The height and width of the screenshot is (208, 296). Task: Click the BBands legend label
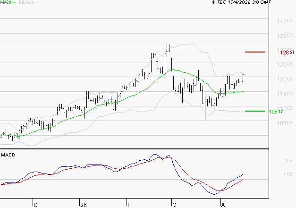(26, 2)
